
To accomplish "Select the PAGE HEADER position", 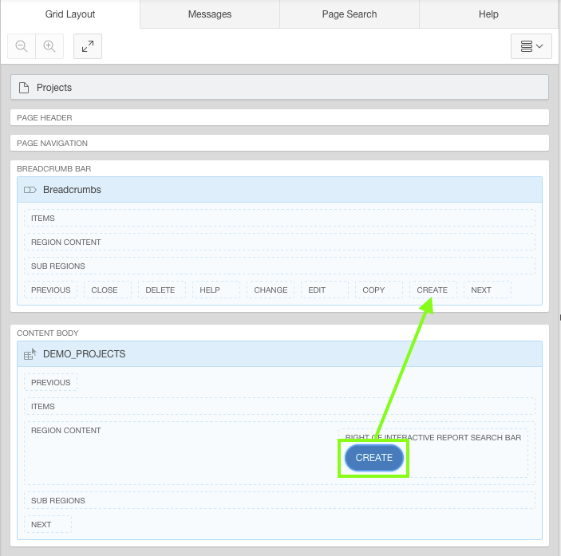I will click(x=279, y=117).
